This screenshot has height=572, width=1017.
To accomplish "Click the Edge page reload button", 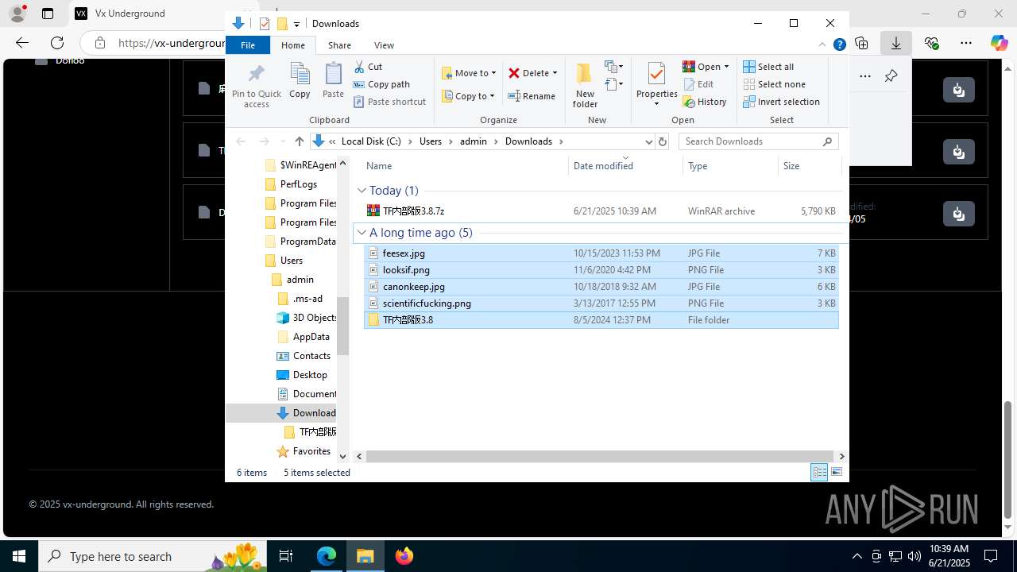I will click(57, 43).
